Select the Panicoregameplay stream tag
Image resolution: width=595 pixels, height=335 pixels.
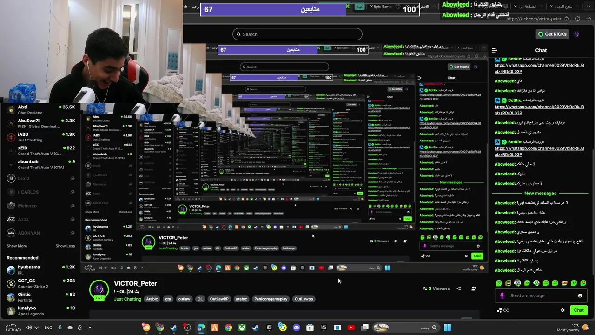point(271,299)
